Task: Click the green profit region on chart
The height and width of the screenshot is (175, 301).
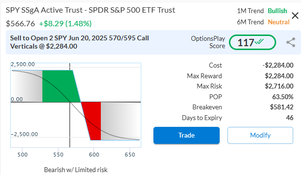Action: 59,86
